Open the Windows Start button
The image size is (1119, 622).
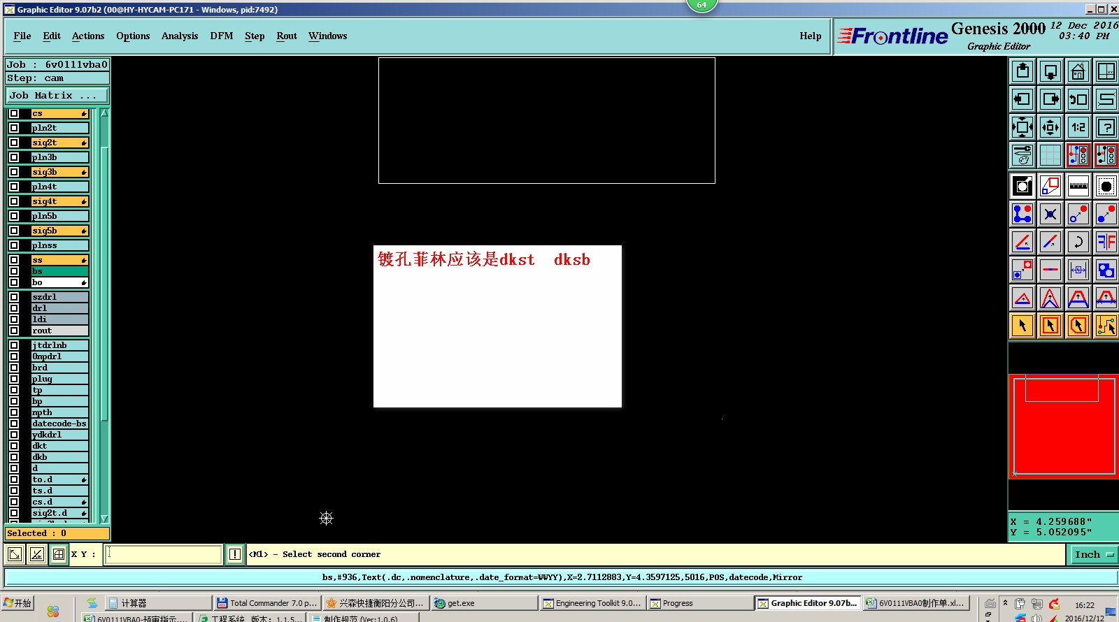(18, 603)
